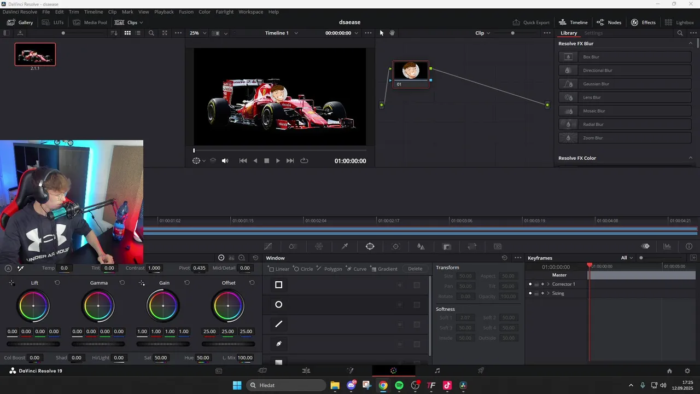Open the Clips dropdown arrow
Image resolution: width=700 pixels, height=394 pixels.
[141, 22]
